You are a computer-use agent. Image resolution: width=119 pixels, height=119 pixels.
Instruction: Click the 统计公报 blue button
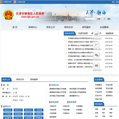tap(28, 114)
